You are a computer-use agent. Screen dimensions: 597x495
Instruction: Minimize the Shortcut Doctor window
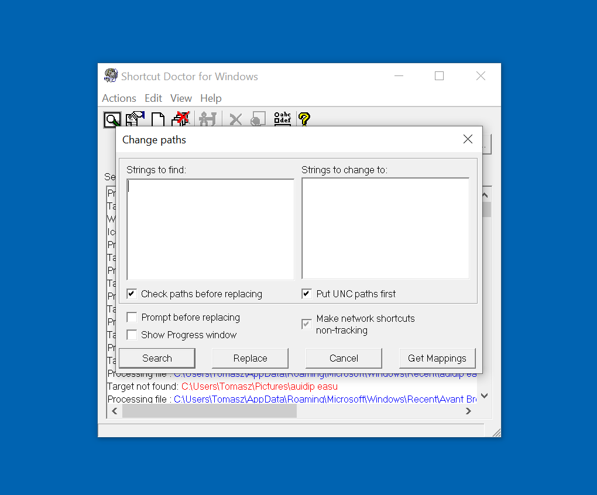click(399, 75)
